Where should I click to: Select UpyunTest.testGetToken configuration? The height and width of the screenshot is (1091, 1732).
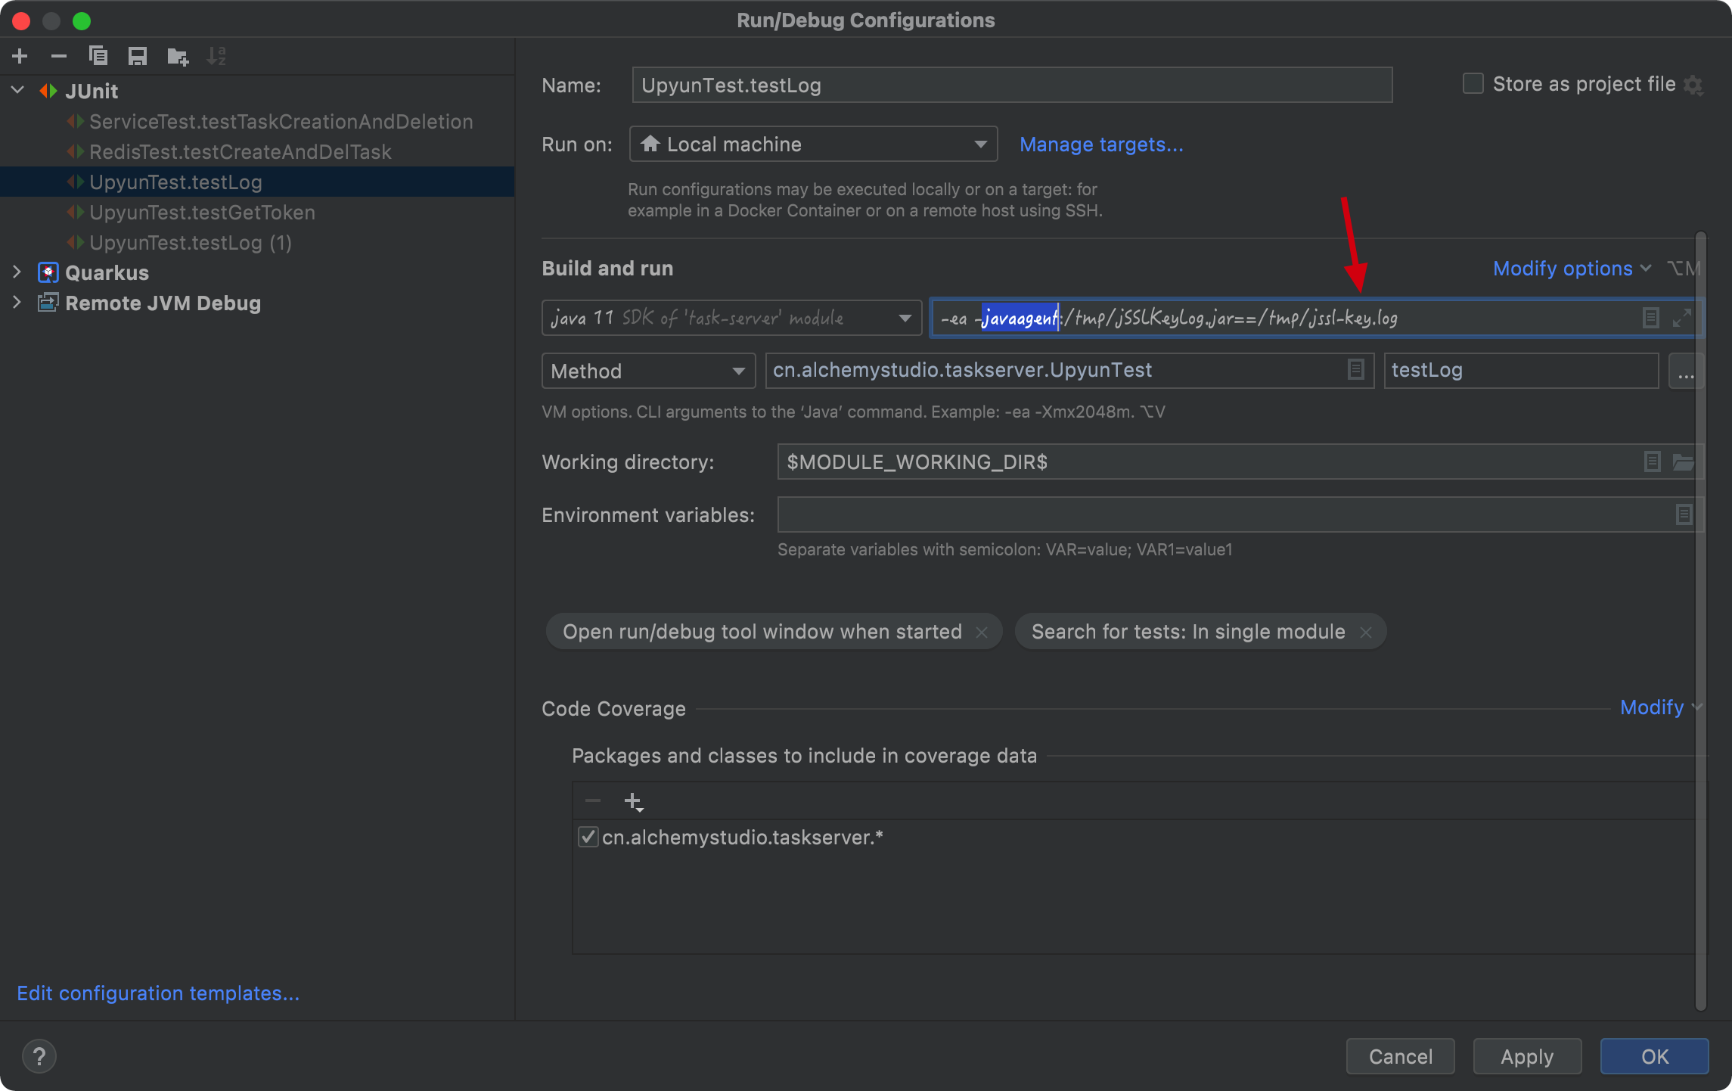click(x=202, y=213)
